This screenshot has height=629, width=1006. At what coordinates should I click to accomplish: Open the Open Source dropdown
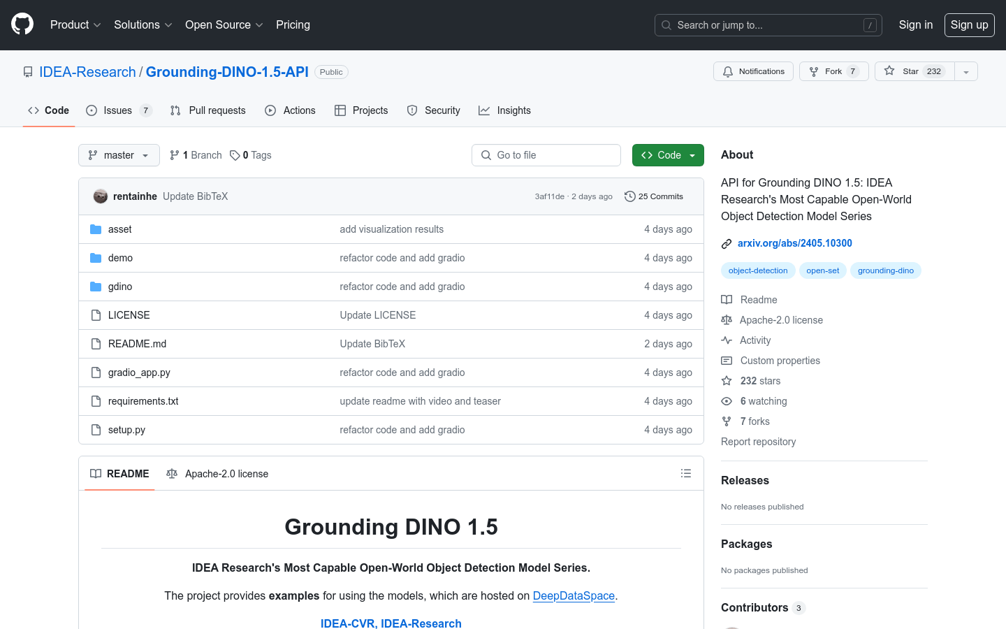(x=224, y=24)
